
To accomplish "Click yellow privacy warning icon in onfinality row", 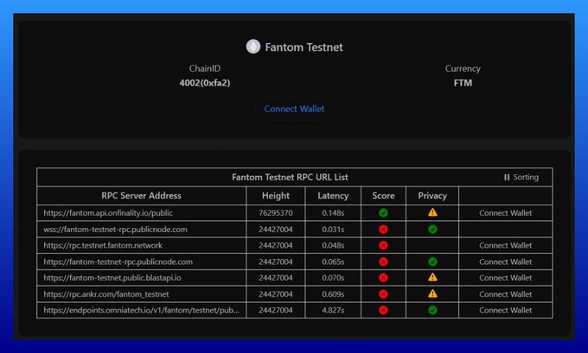I will click(x=432, y=212).
